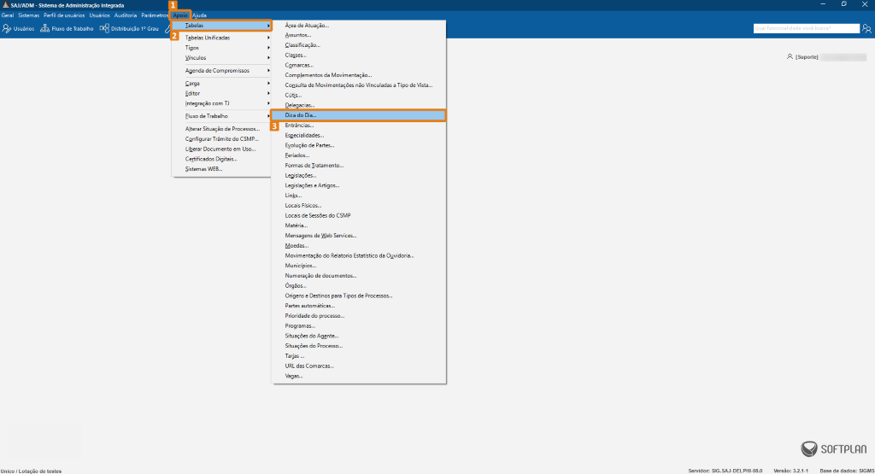Click the users icon beside search box
The width and height of the screenshot is (875, 474).
(x=866, y=28)
